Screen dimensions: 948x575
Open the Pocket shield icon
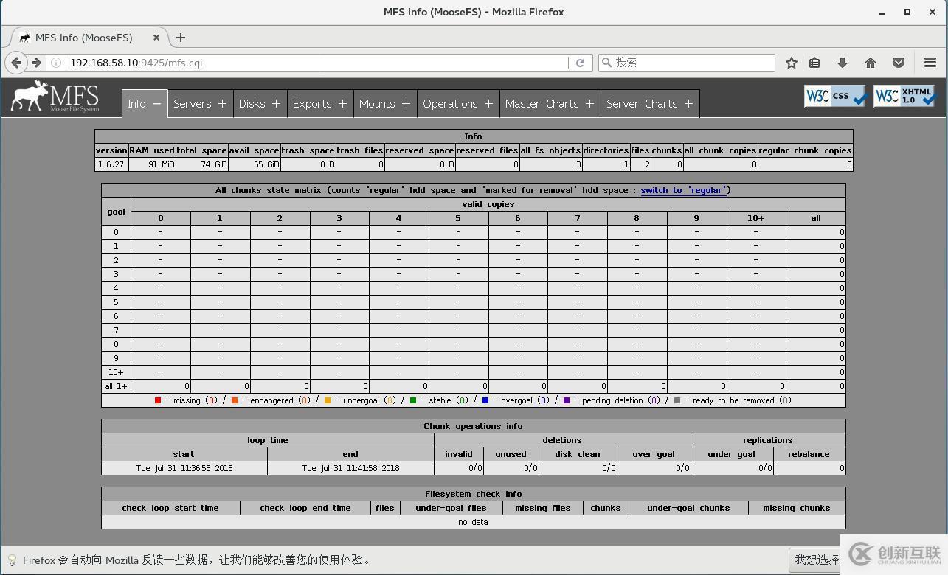click(x=899, y=63)
